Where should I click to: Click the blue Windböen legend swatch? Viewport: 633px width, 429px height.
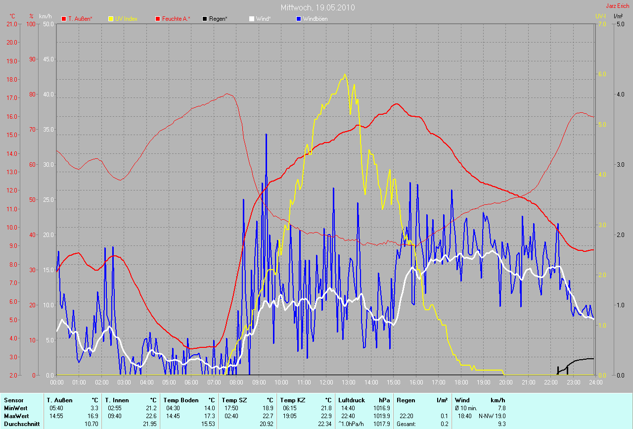[x=299, y=19]
